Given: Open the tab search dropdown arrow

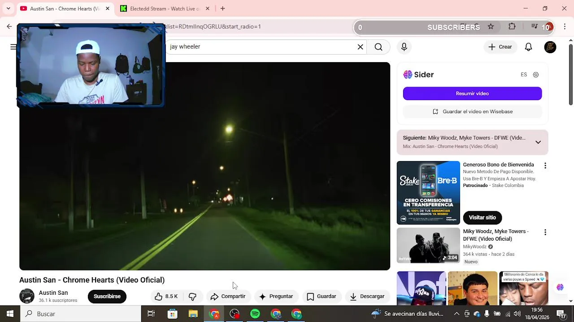Looking at the screenshot, I should (x=8, y=8).
